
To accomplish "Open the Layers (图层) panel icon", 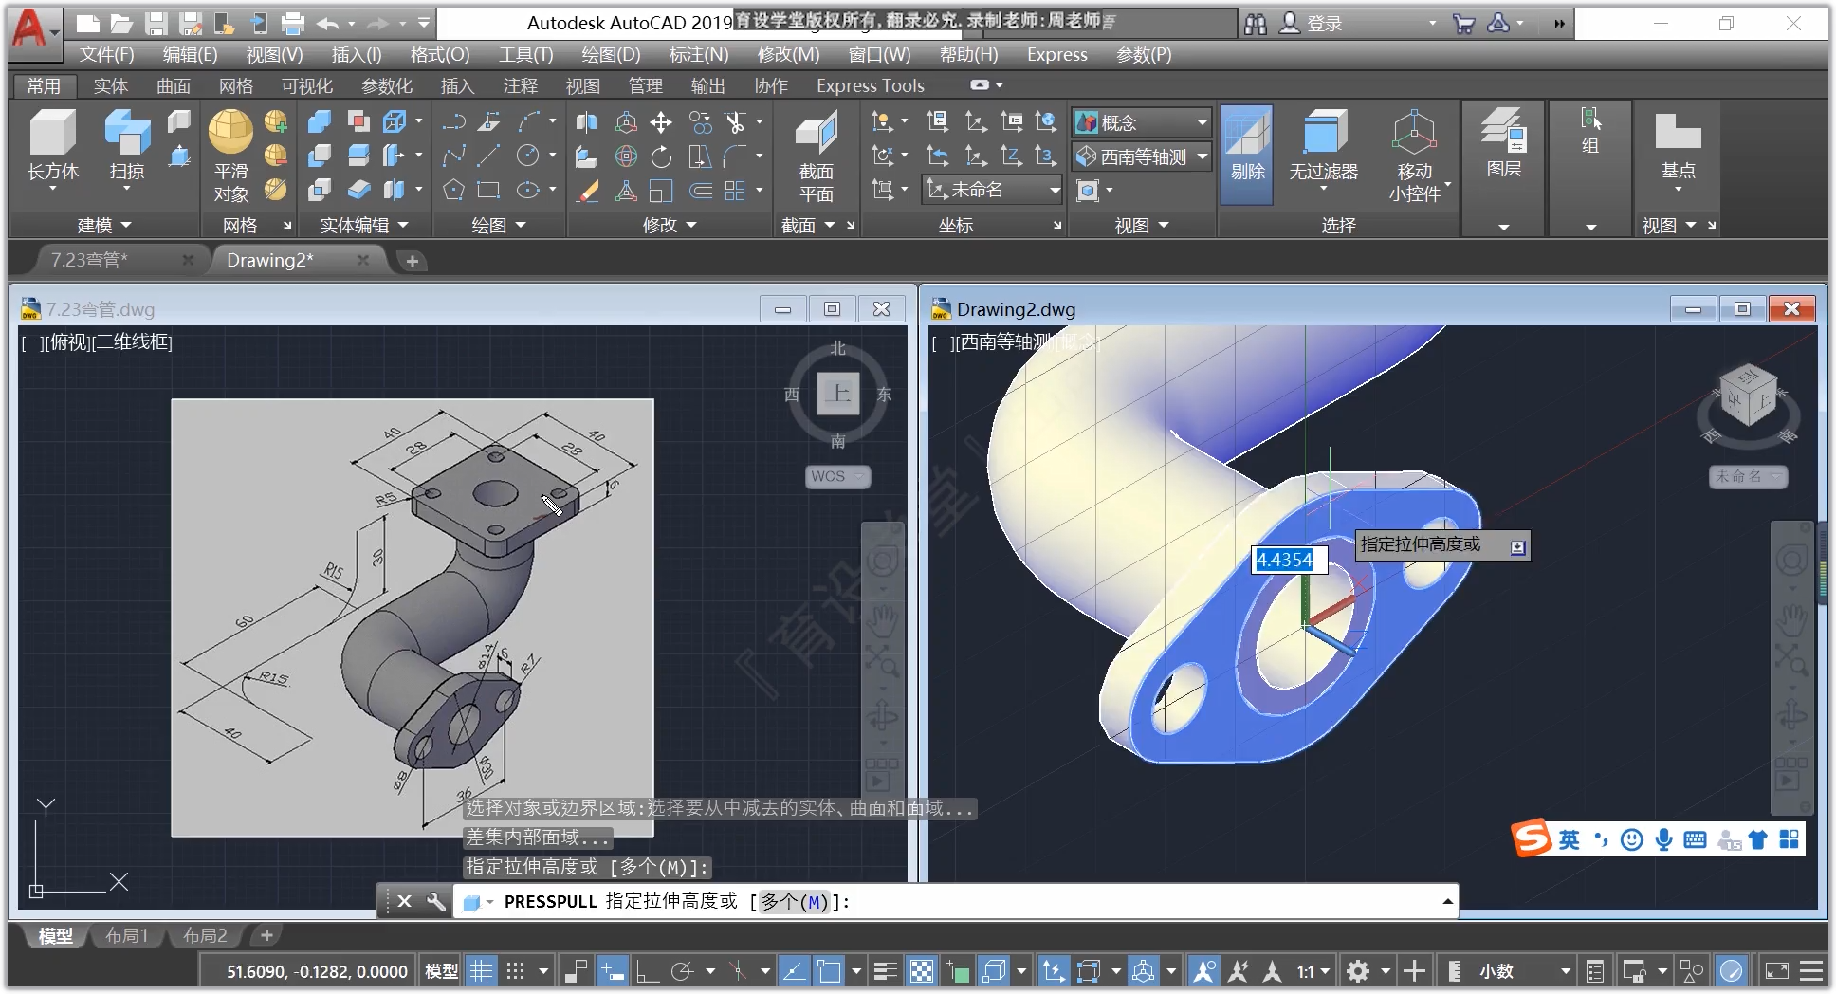I will 1503,130.
